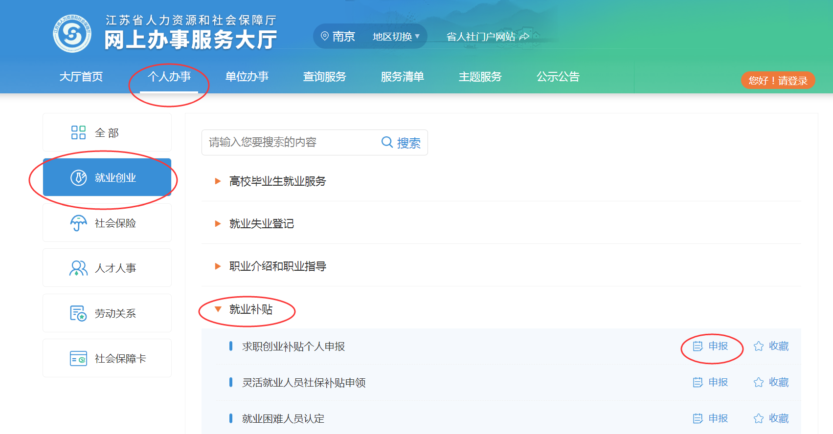Click the 劳动关系 document icon

pyautogui.click(x=78, y=313)
